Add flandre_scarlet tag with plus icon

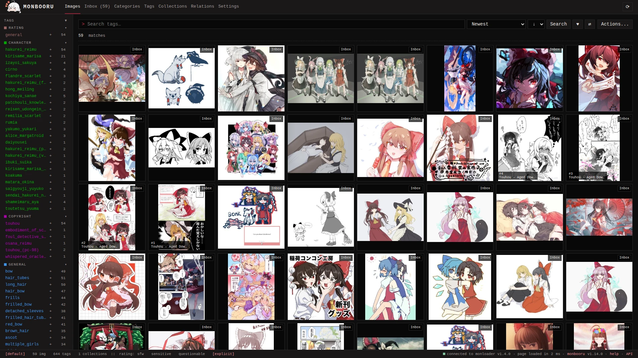(51, 76)
